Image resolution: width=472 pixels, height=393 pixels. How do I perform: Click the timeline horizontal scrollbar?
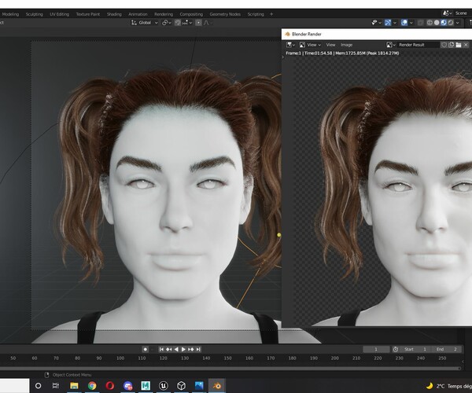click(x=230, y=368)
